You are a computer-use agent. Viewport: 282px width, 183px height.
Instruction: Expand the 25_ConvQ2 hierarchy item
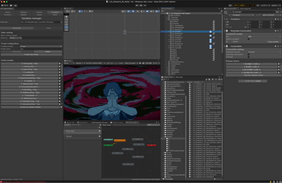click(x=169, y=36)
